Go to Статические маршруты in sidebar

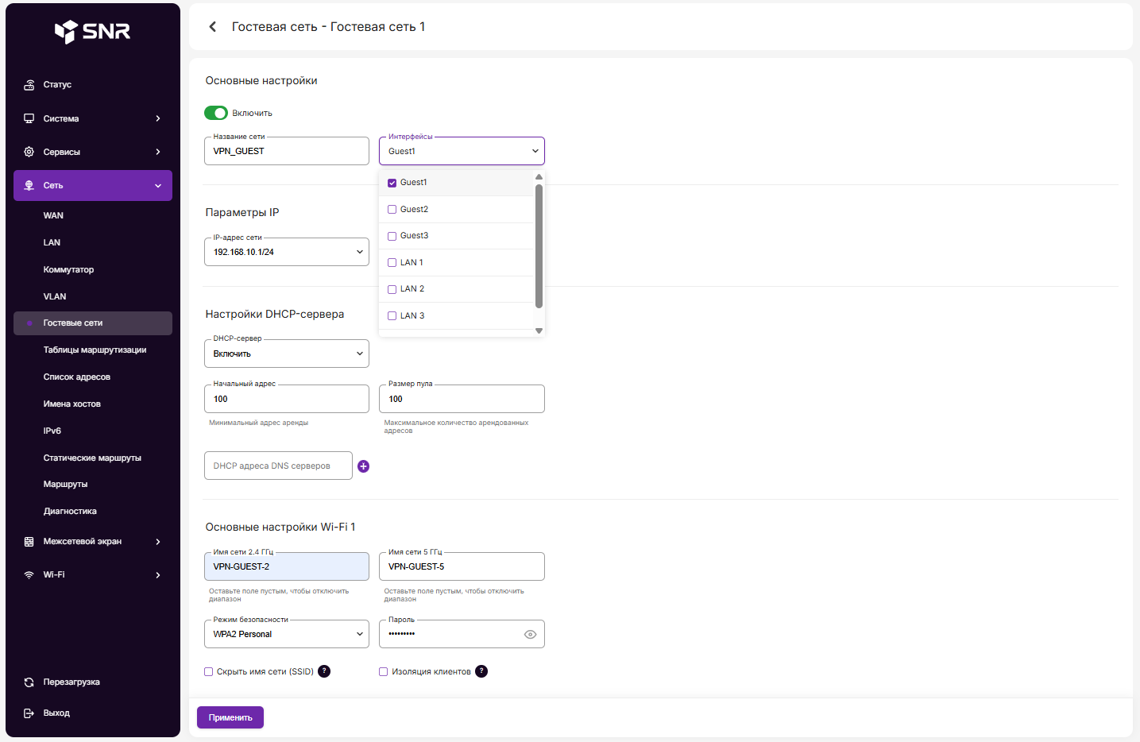click(92, 458)
